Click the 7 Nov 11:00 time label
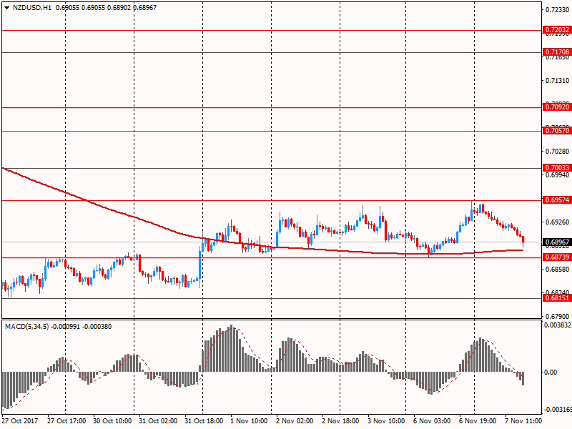This screenshot has height=429, width=572. 523,420
